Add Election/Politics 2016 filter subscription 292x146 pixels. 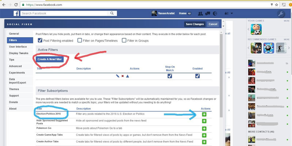(204, 114)
